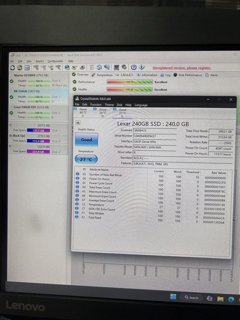
Task: Open Theme menu in CrystalDiskInfo
Action: click(x=109, y=105)
